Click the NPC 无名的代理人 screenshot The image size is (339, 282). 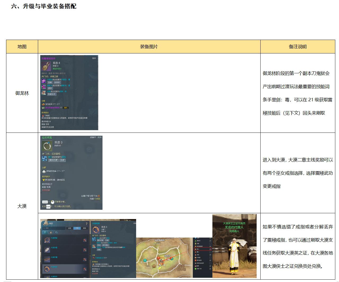tap(234, 246)
